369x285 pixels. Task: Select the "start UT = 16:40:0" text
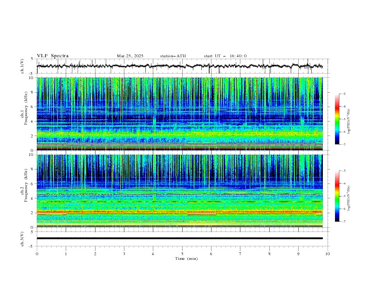(225, 56)
